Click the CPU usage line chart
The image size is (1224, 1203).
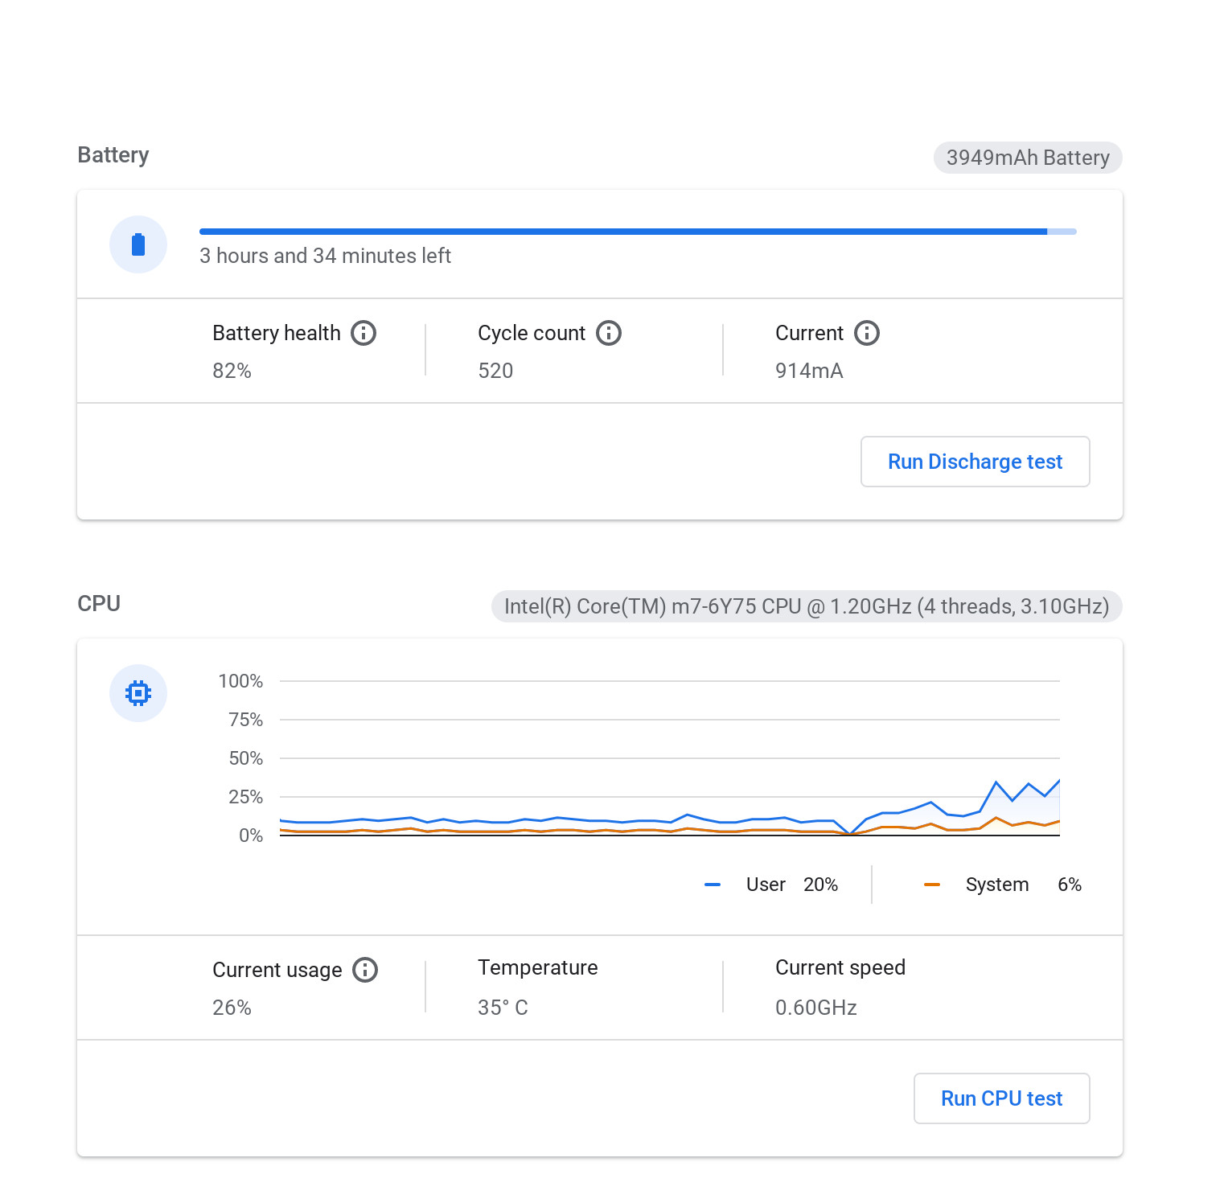click(669, 758)
